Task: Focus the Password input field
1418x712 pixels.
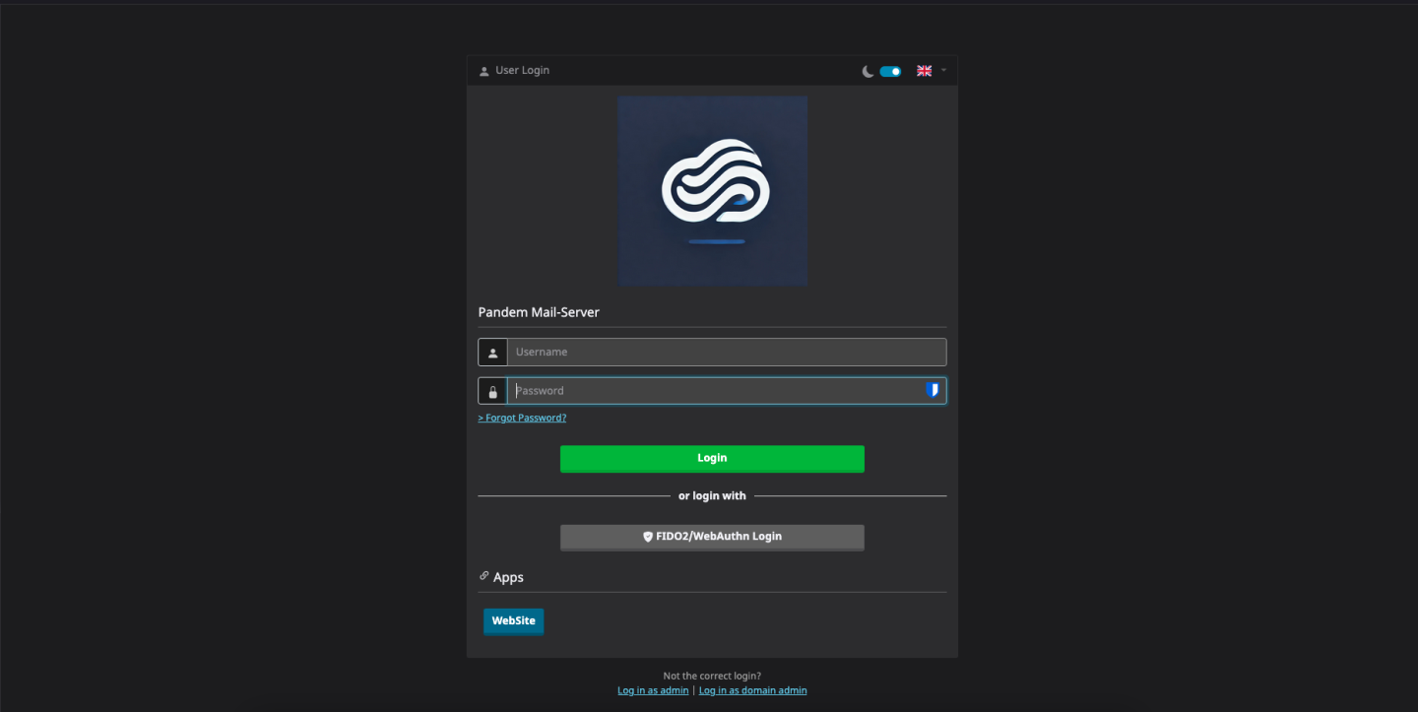Action: pos(714,391)
